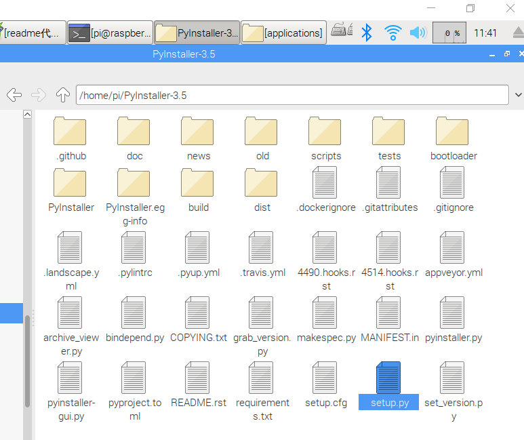The image size is (524, 440).
Task: Click the side pane vertical scrollbar thumb
Action: tap(27, 361)
